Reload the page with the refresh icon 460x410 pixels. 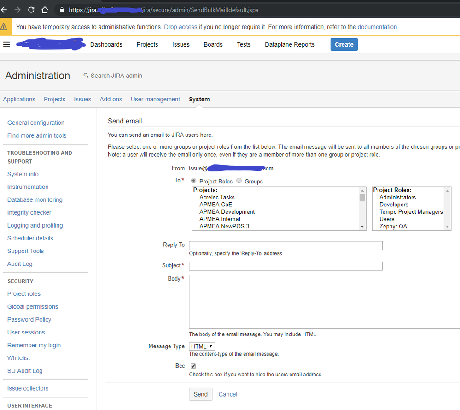[x=31, y=10]
